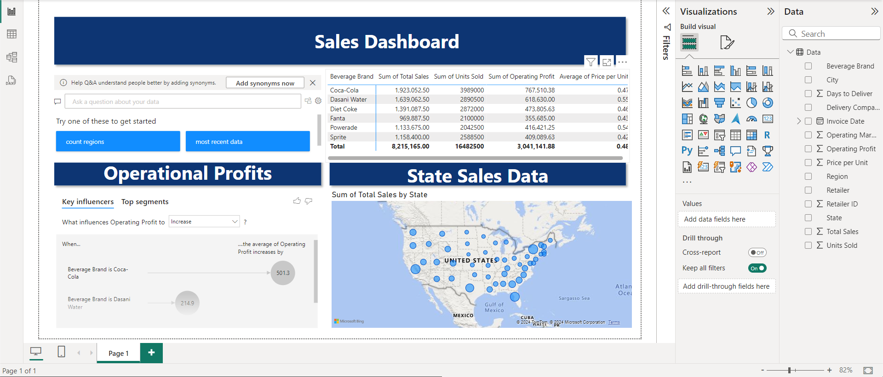Enable the Region field checkbox
The width and height of the screenshot is (883, 377).
808,177
